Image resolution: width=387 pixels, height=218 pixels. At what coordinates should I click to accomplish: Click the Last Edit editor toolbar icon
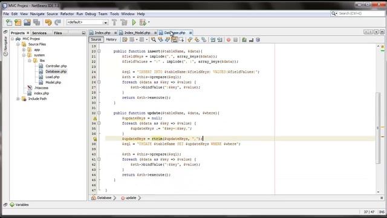tap(125, 39)
